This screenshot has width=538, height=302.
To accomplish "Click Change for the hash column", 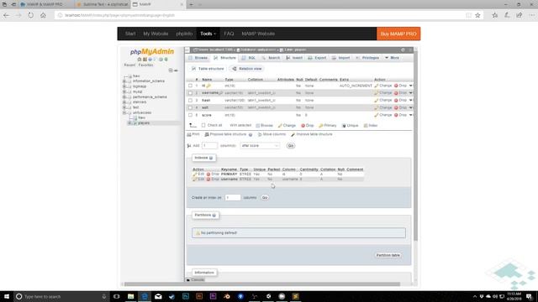I will pyautogui.click(x=383, y=101).
